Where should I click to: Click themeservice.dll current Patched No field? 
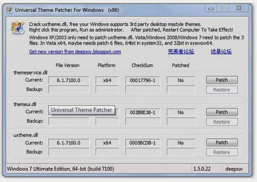[181, 80]
